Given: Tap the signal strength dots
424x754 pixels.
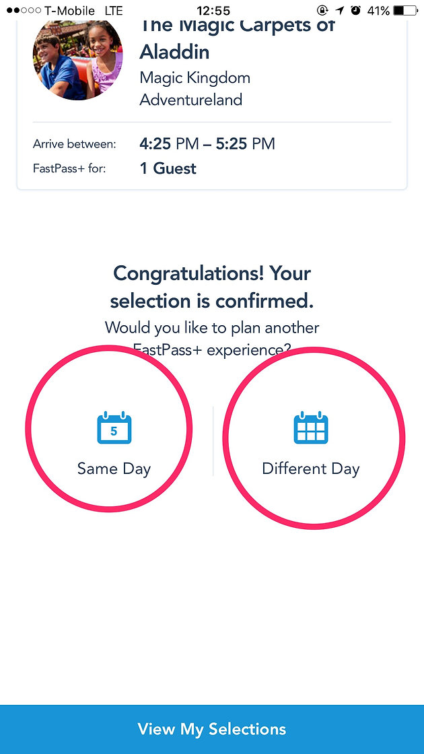Looking at the screenshot, I should click(x=24, y=10).
